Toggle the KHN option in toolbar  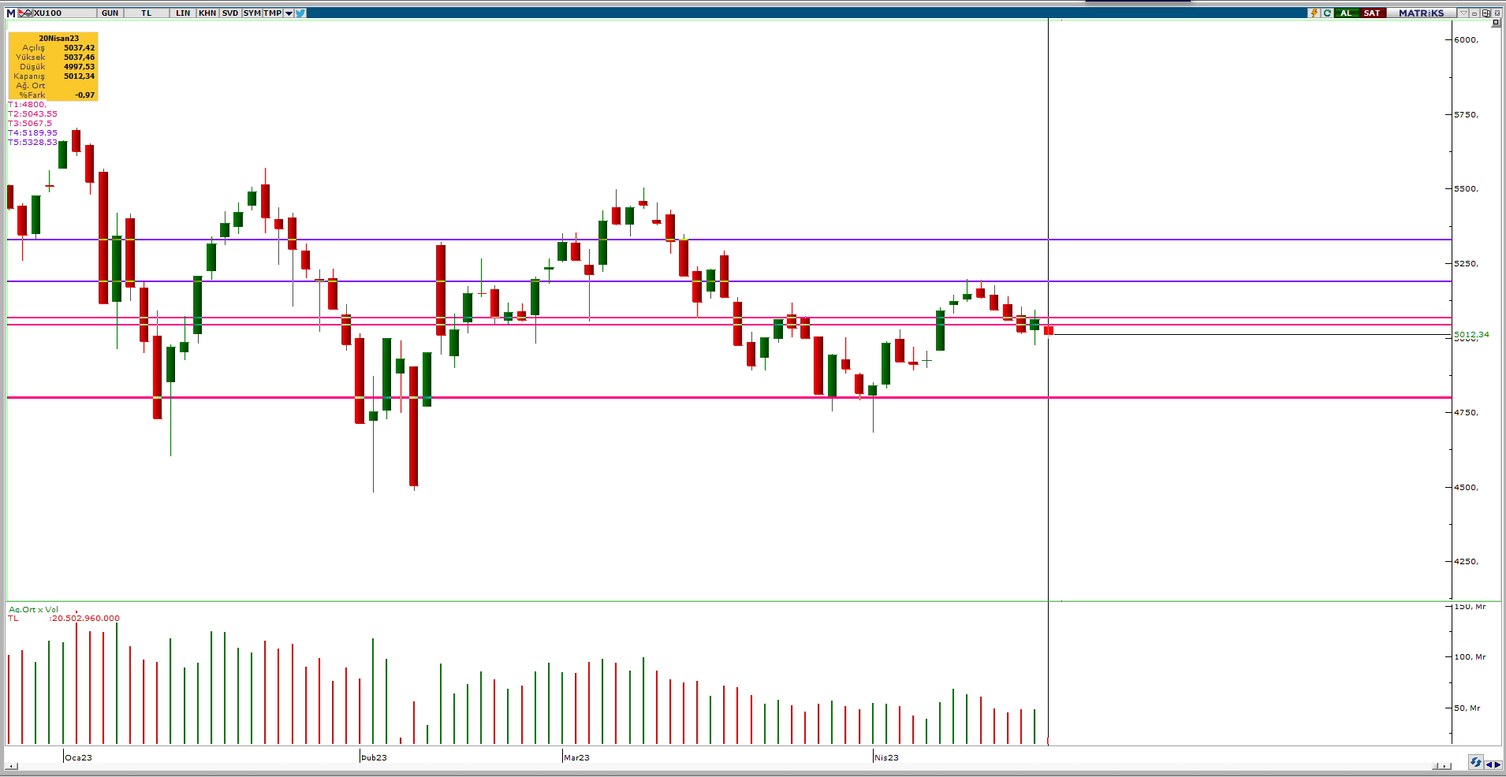[207, 13]
